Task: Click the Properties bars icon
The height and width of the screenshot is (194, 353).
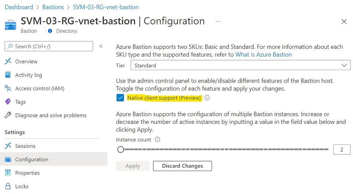Action: click(8, 173)
